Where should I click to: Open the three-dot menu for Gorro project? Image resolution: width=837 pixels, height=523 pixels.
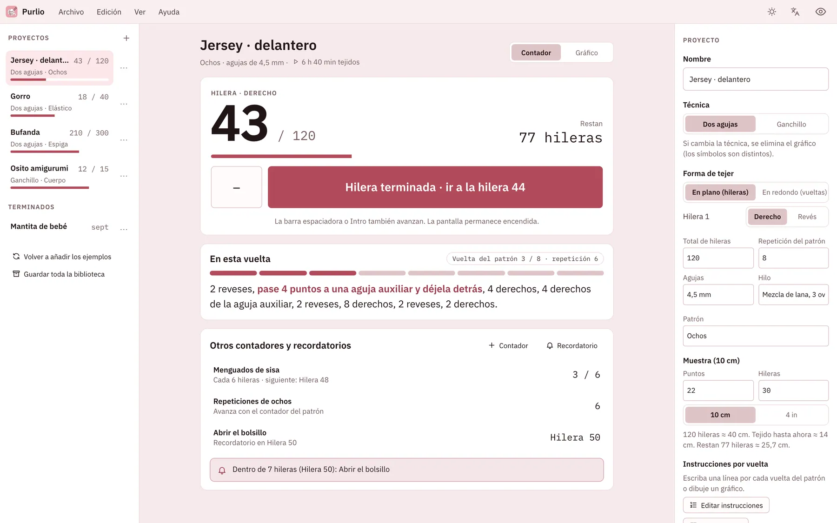click(x=124, y=104)
